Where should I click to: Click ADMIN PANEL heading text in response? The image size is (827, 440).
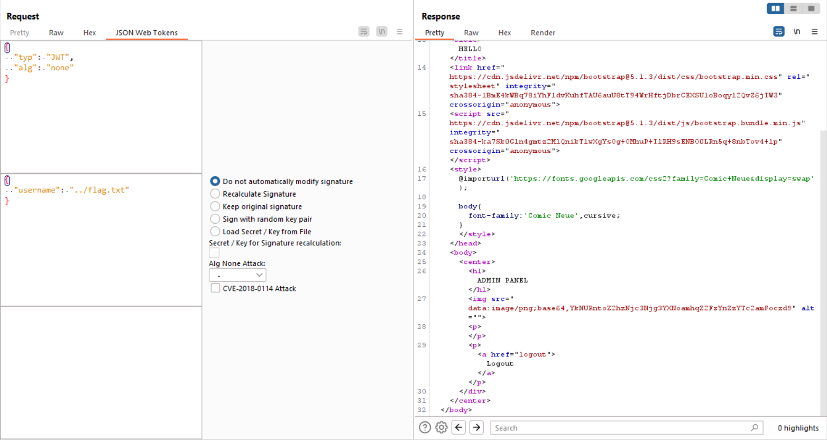(x=502, y=280)
